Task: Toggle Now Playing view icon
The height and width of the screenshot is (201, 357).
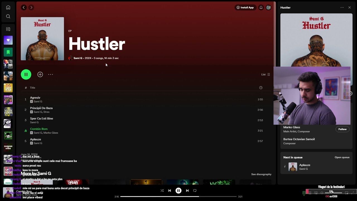Action: tap(304, 193)
